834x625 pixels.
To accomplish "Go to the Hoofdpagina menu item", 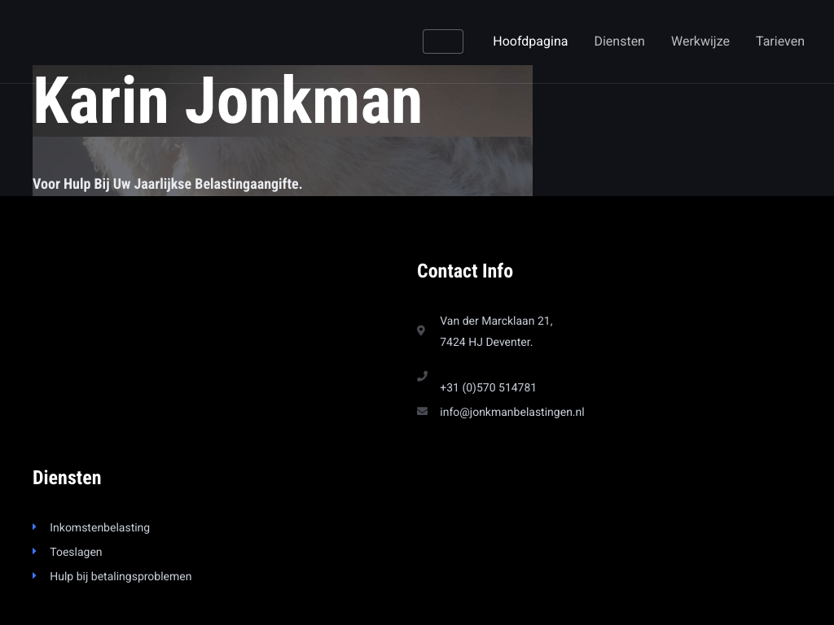I will [x=530, y=42].
